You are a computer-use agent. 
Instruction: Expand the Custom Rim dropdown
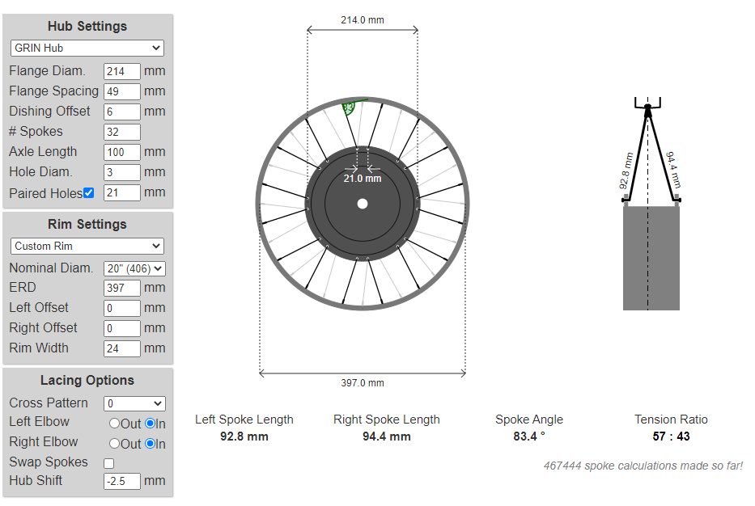[87, 246]
